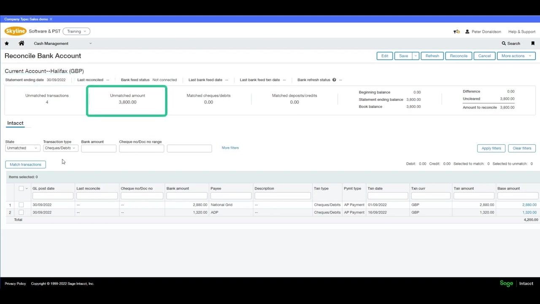Open the 2,880.00 Base amount link

[529, 205]
